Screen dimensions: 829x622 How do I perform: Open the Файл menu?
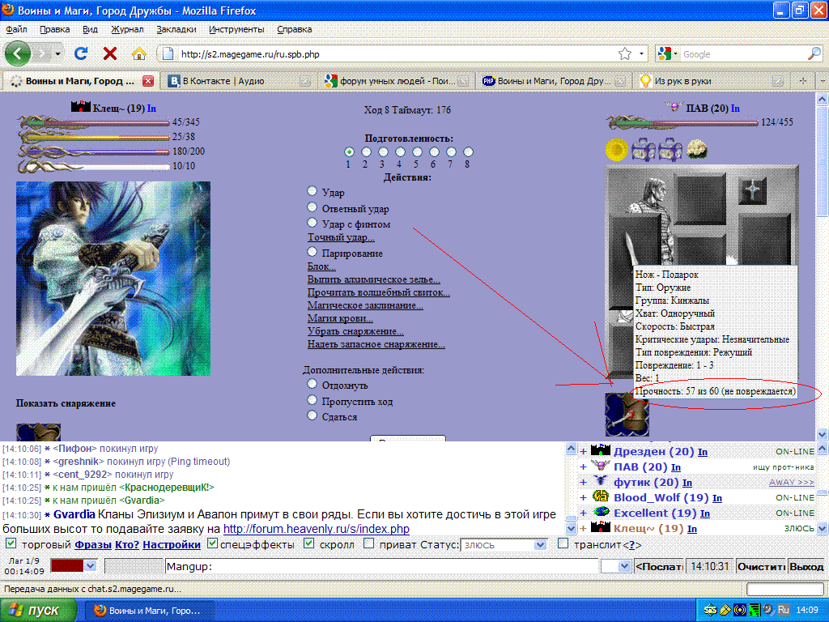16,30
